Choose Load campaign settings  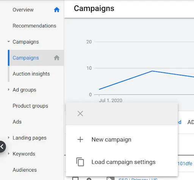(x=124, y=162)
